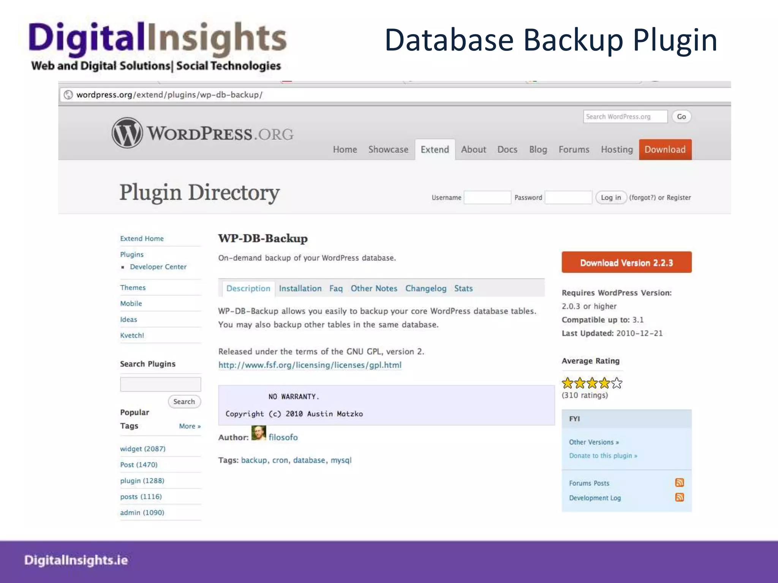This screenshot has width=778, height=583.
Task: Click the filosofo author avatar
Action: point(259,433)
